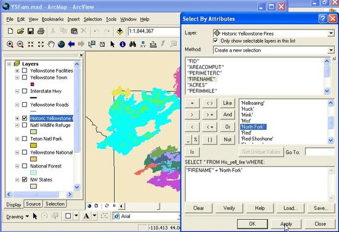Go back to previous extent arrow

71,44
